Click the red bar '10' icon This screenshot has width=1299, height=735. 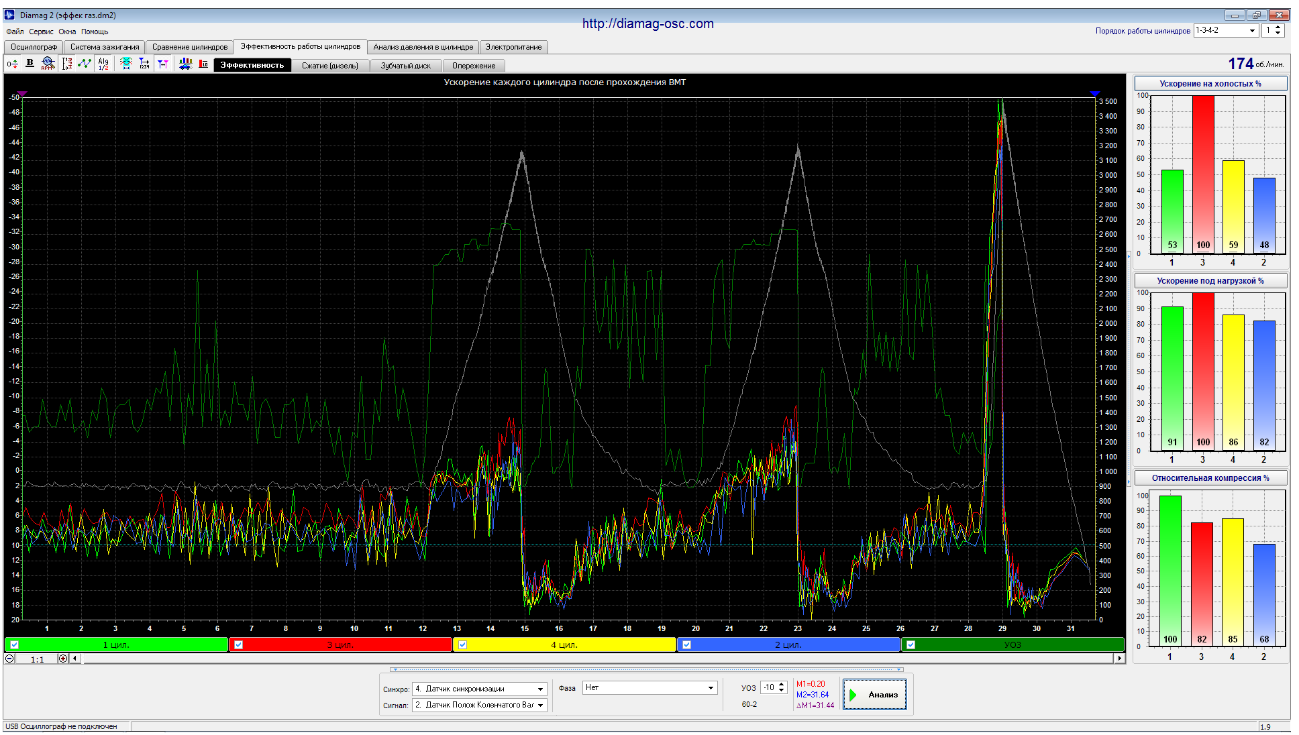tap(203, 64)
